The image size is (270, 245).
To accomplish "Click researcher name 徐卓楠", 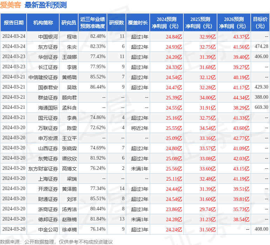I will [x=69, y=230].
